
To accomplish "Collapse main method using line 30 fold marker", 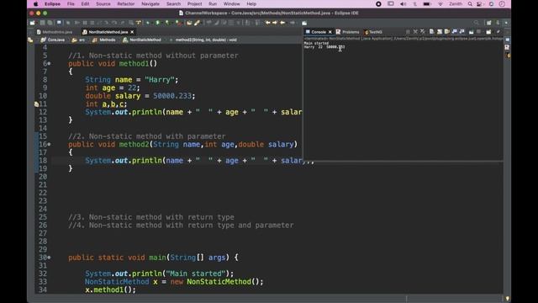I will pyautogui.click(x=49, y=258).
